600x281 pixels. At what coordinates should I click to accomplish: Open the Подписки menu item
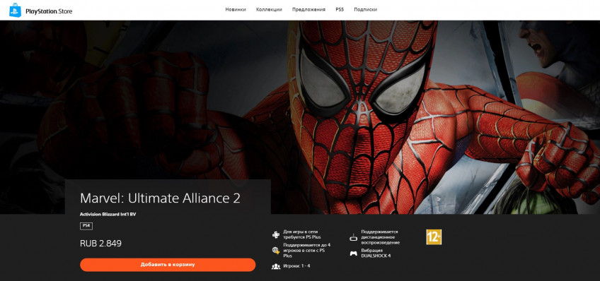pyautogui.click(x=365, y=10)
